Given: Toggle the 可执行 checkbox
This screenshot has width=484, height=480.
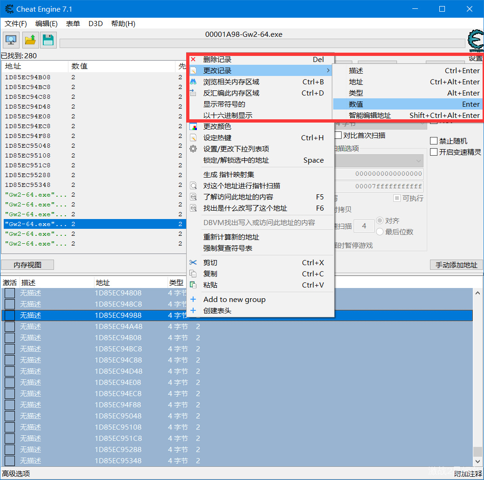Looking at the screenshot, I should [397, 198].
